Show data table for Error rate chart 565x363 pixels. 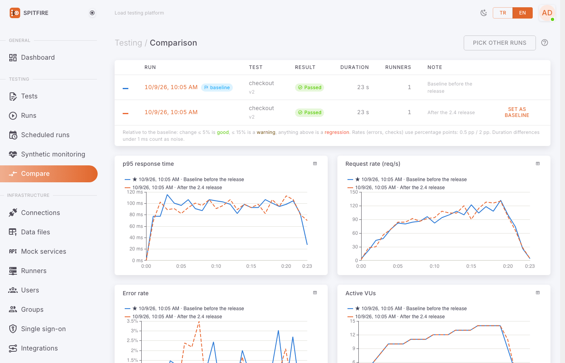(x=315, y=293)
